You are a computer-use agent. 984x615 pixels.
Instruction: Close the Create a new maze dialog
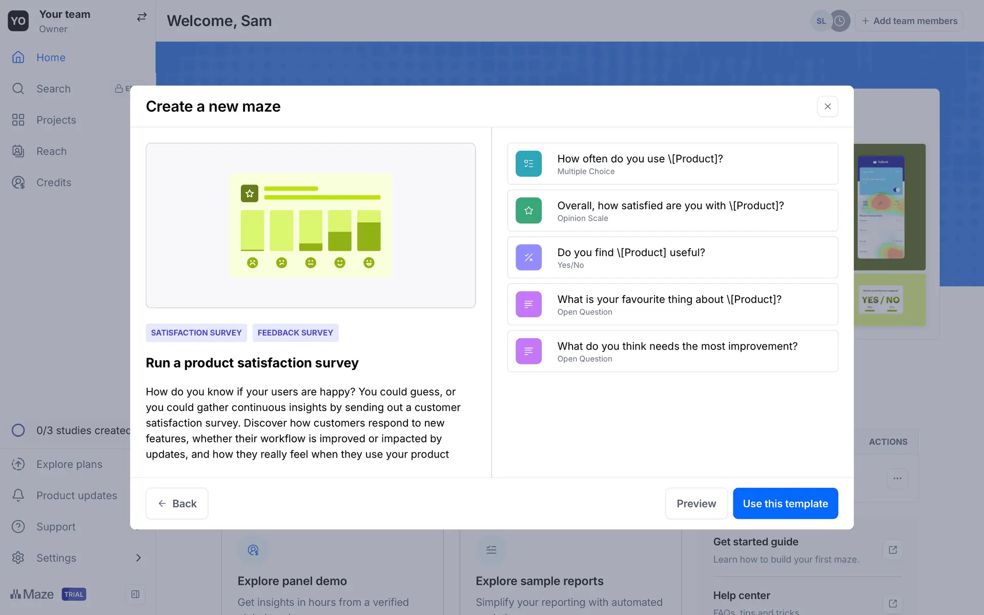[827, 107]
